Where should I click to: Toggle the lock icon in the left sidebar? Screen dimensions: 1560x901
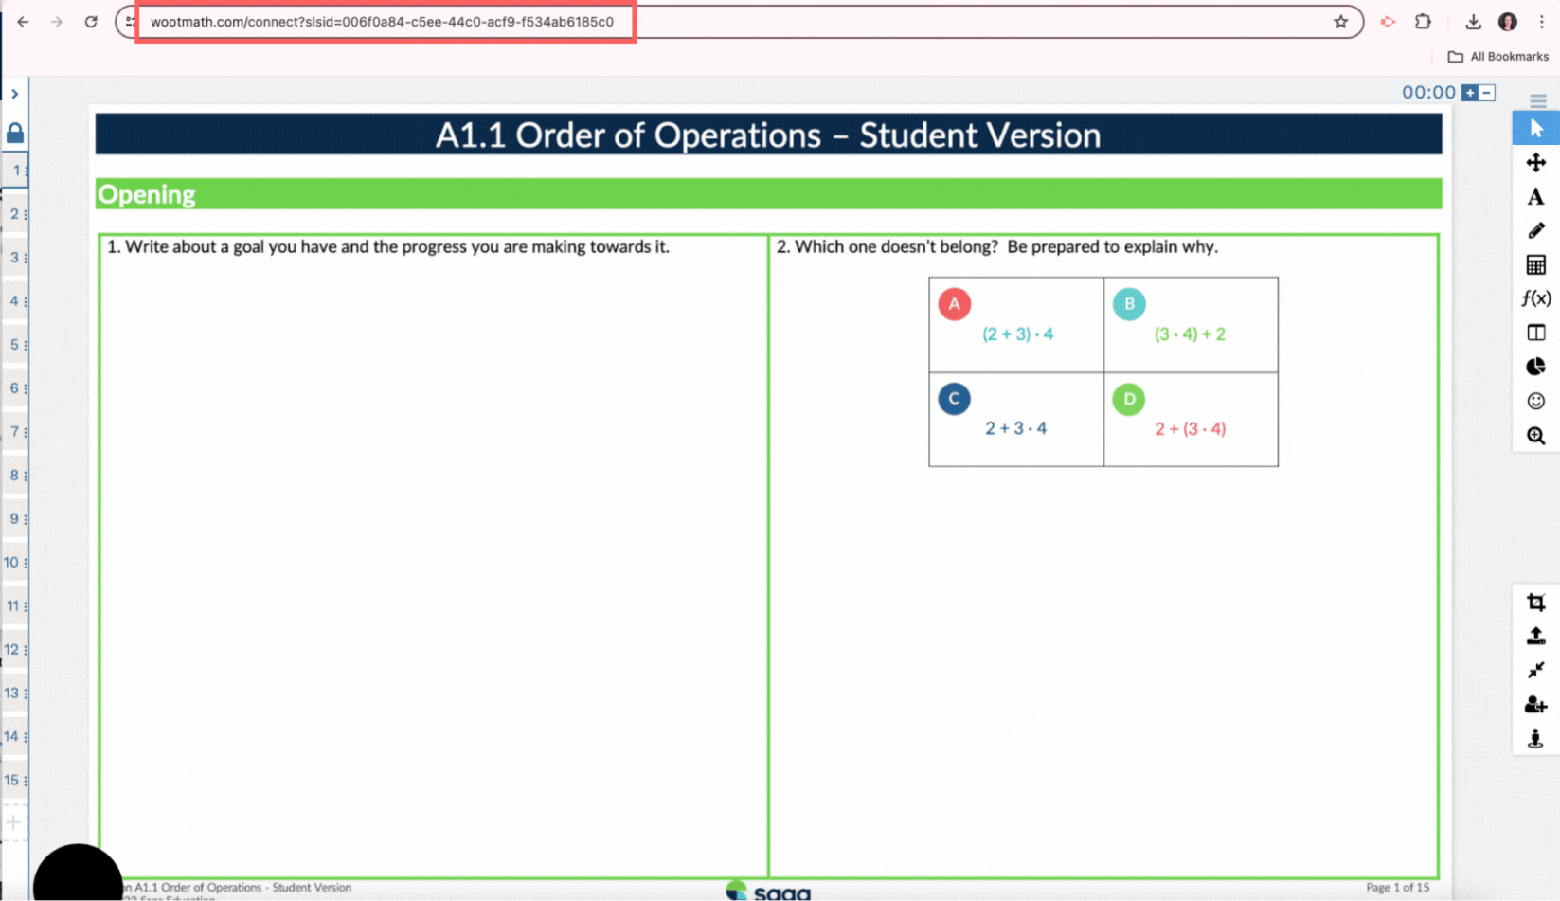(14, 133)
